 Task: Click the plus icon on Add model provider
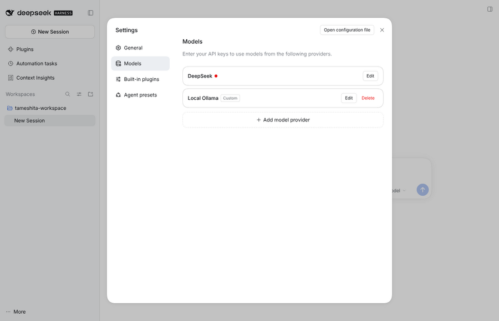point(258,120)
